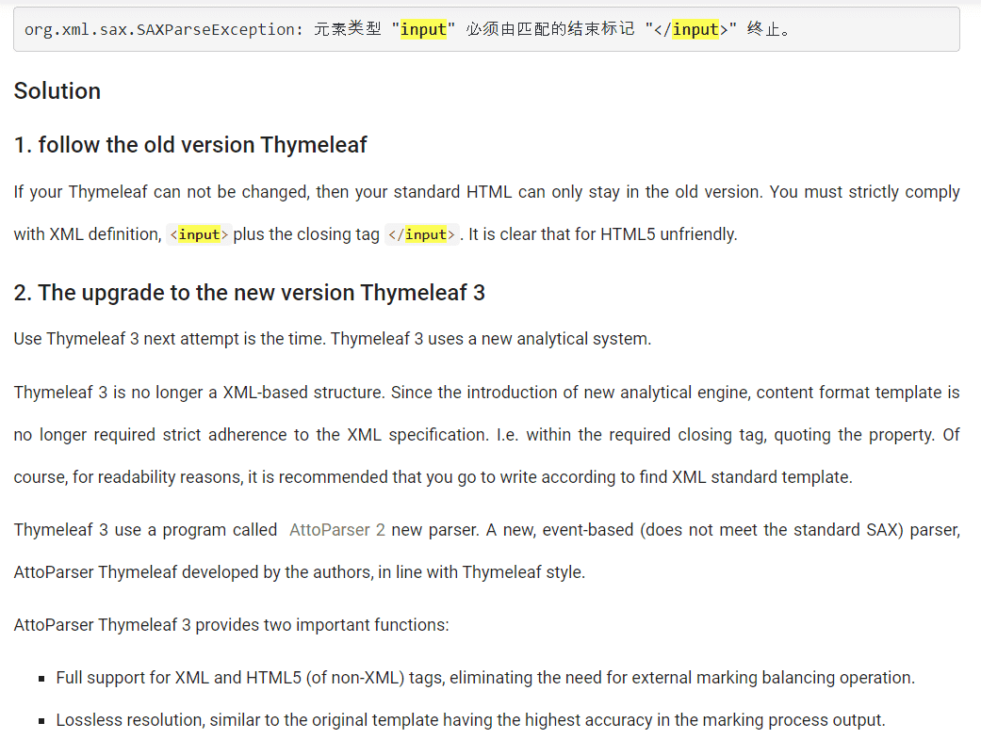
Task: Click the bullet starting 'Lossless resolution'
Action: (x=470, y=720)
